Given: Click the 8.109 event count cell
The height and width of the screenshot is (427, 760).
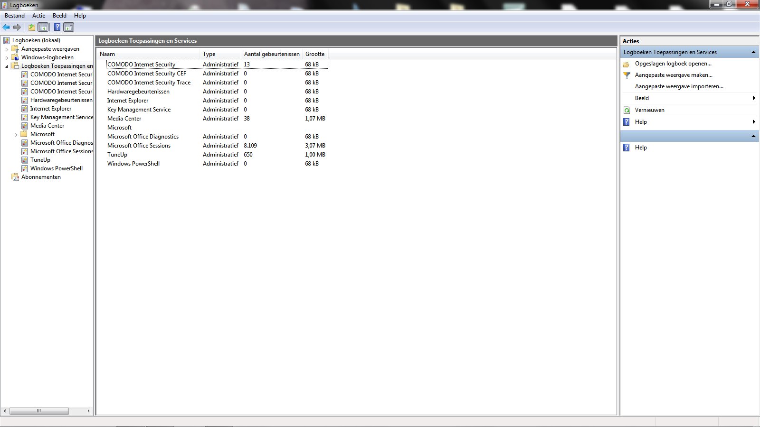Looking at the screenshot, I should click(250, 146).
